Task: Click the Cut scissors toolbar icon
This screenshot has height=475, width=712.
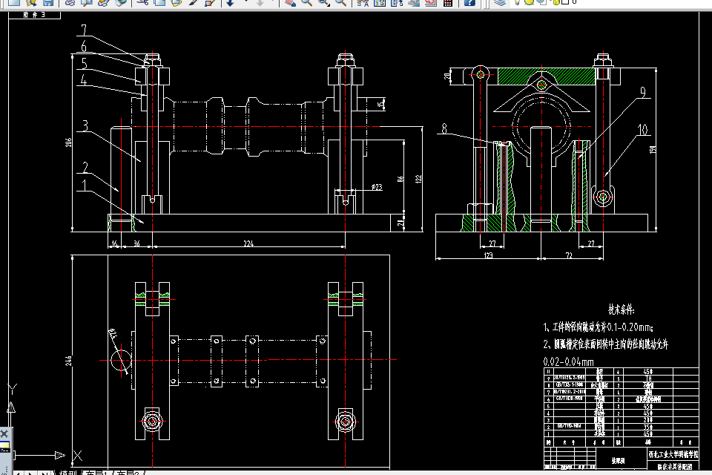Action: tap(142, 2)
